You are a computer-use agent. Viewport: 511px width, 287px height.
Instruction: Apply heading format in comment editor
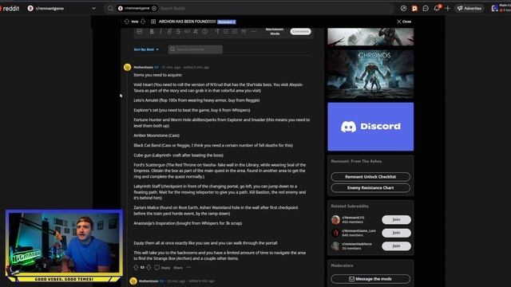click(217, 32)
